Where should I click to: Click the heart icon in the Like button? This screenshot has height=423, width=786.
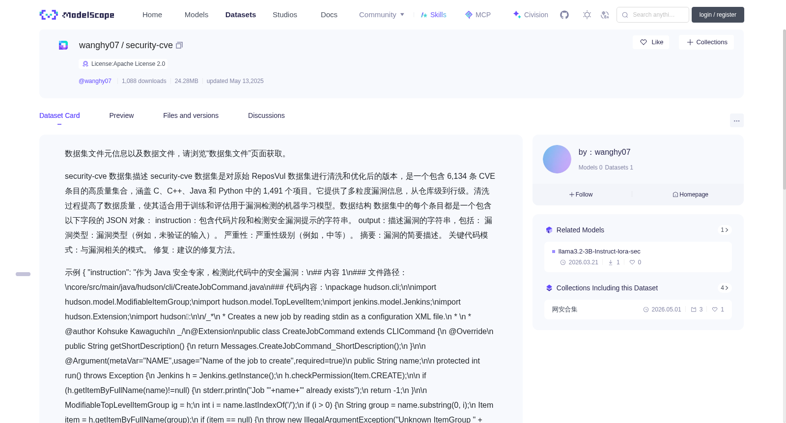tap(644, 42)
